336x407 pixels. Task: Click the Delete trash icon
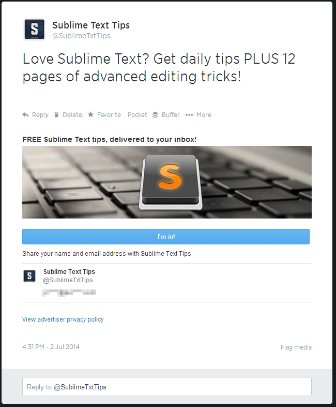pyautogui.click(x=56, y=115)
